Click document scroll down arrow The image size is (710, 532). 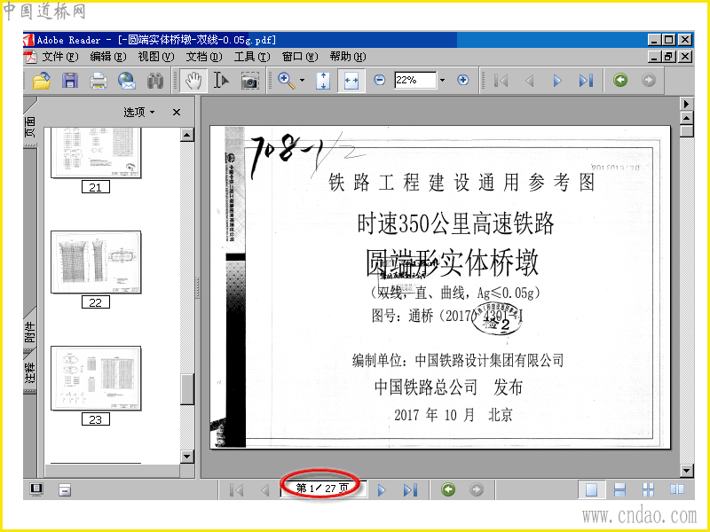[x=687, y=471]
